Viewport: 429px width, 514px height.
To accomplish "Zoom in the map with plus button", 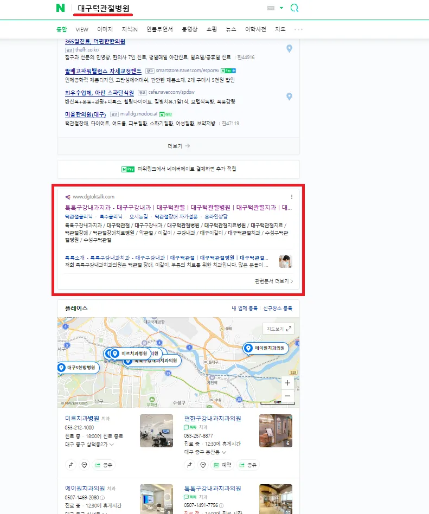I will [x=287, y=383].
